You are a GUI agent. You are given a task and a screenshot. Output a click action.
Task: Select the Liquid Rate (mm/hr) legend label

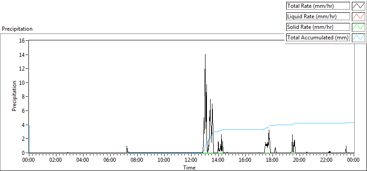[x=318, y=17]
